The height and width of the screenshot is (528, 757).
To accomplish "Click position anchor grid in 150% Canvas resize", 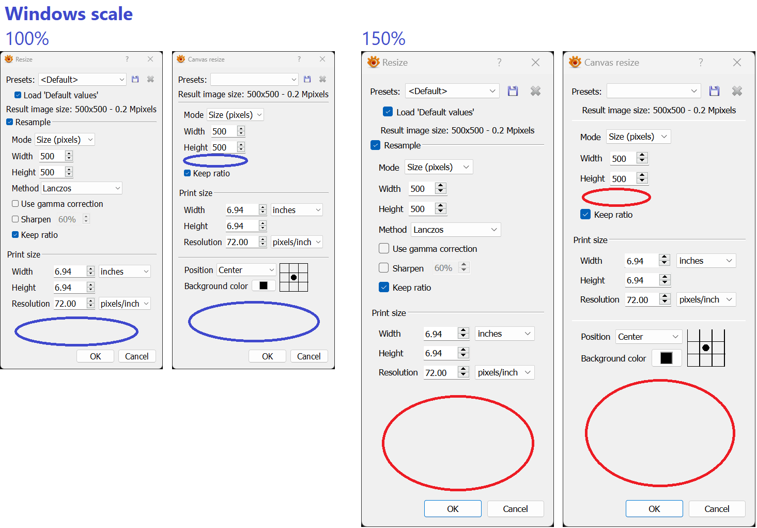I will (706, 348).
